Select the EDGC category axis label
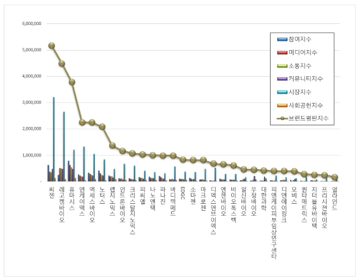Screen dimensions: 360x280 click(183, 192)
